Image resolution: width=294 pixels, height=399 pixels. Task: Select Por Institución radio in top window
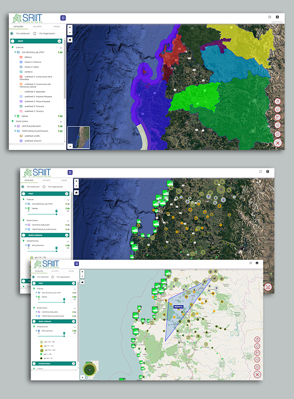12,34
